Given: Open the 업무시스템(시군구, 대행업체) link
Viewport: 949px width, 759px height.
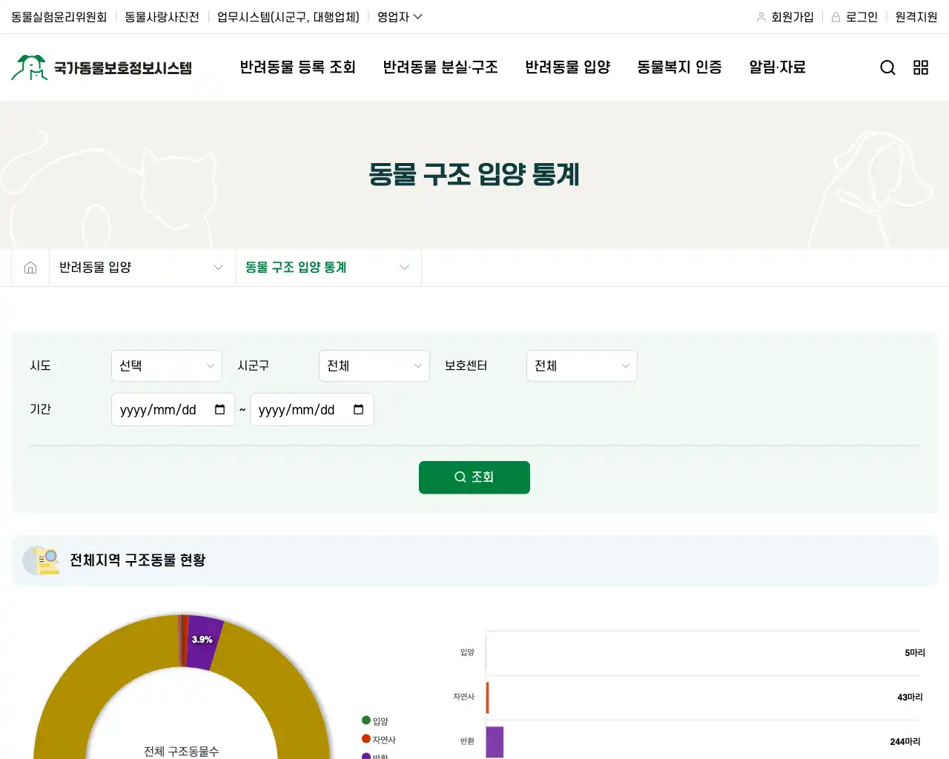Looking at the screenshot, I should point(288,16).
